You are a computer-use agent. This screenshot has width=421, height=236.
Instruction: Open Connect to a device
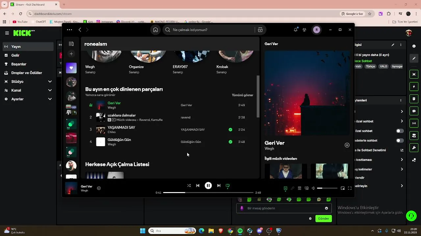[307, 188]
